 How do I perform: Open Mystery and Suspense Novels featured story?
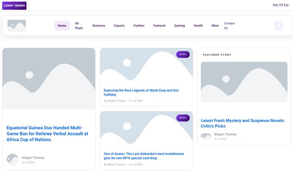tap(243, 123)
